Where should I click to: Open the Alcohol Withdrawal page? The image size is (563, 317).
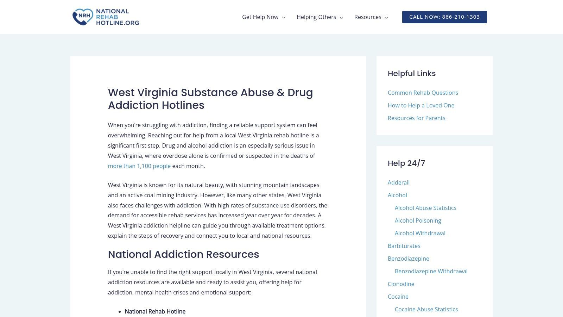click(420, 233)
